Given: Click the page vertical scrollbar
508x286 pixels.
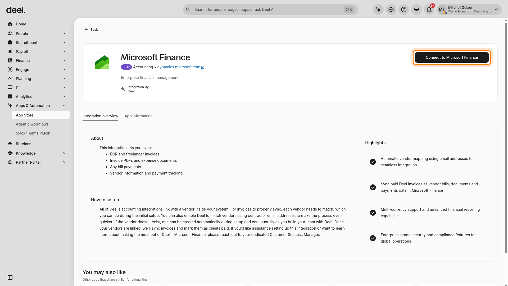Looking at the screenshot, I should coord(506,138).
